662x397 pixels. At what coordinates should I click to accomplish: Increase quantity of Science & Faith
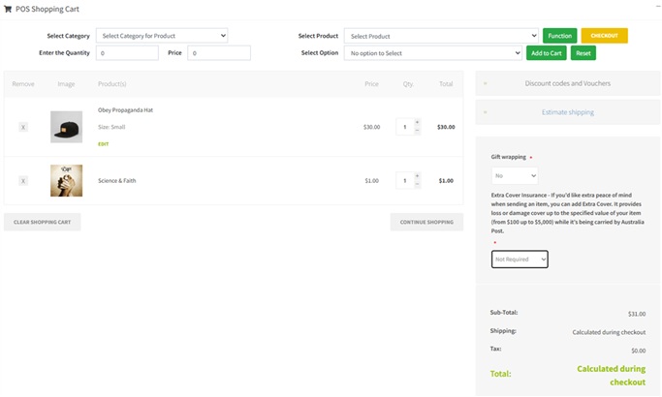coord(417,176)
